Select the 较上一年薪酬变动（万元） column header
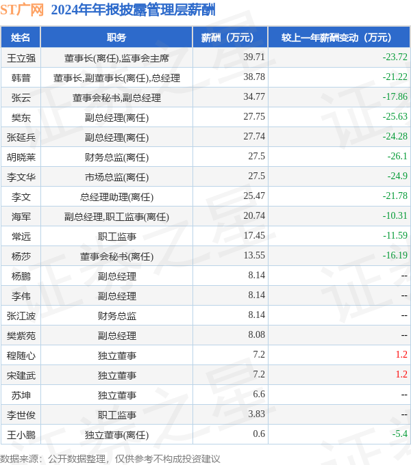Screen dimensions: 411x465 (339, 38)
